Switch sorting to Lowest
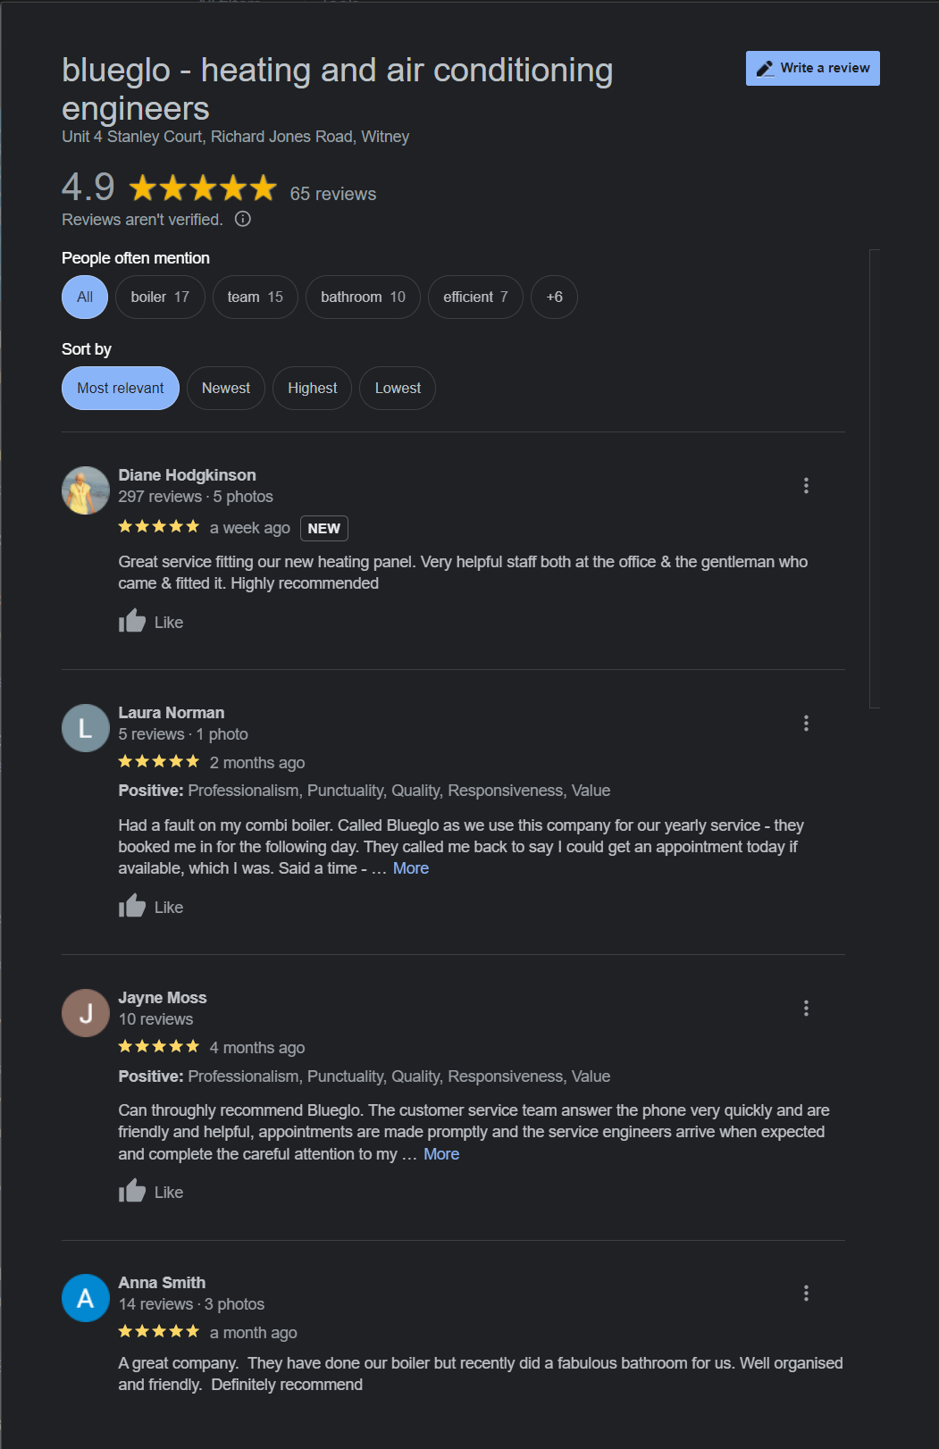Image resolution: width=939 pixels, height=1449 pixels. coord(397,388)
